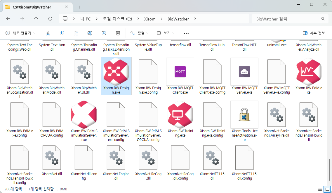Viewport: 332px width, 193px height.
Task: Add a new tab with plus button
Action: 79,7
